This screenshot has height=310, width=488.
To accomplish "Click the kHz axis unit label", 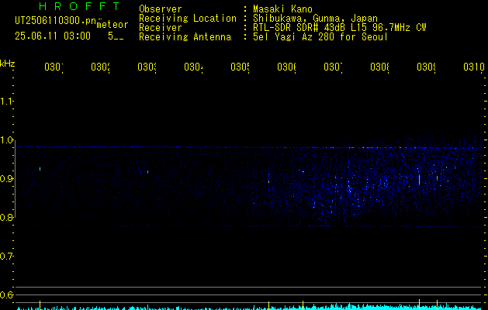I will (x=8, y=64).
